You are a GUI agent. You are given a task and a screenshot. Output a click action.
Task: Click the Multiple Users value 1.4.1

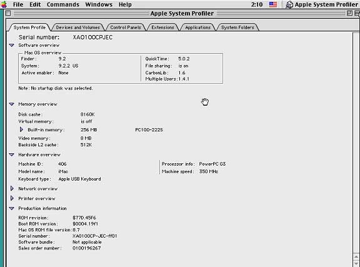(x=184, y=79)
